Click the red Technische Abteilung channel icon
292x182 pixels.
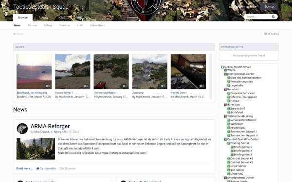(x=225, y=116)
